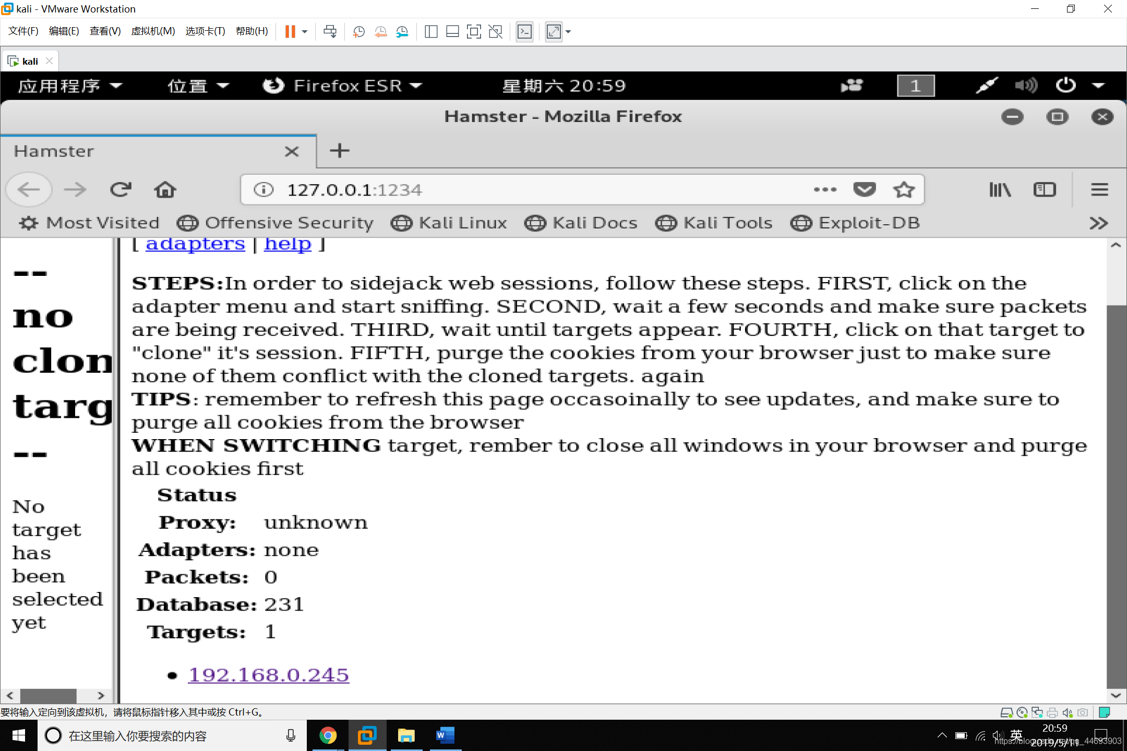Image resolution: width=1127 pixels, height=751 pixels.
Task: Click the Kali volume speaker icon
Action: 1026,86
